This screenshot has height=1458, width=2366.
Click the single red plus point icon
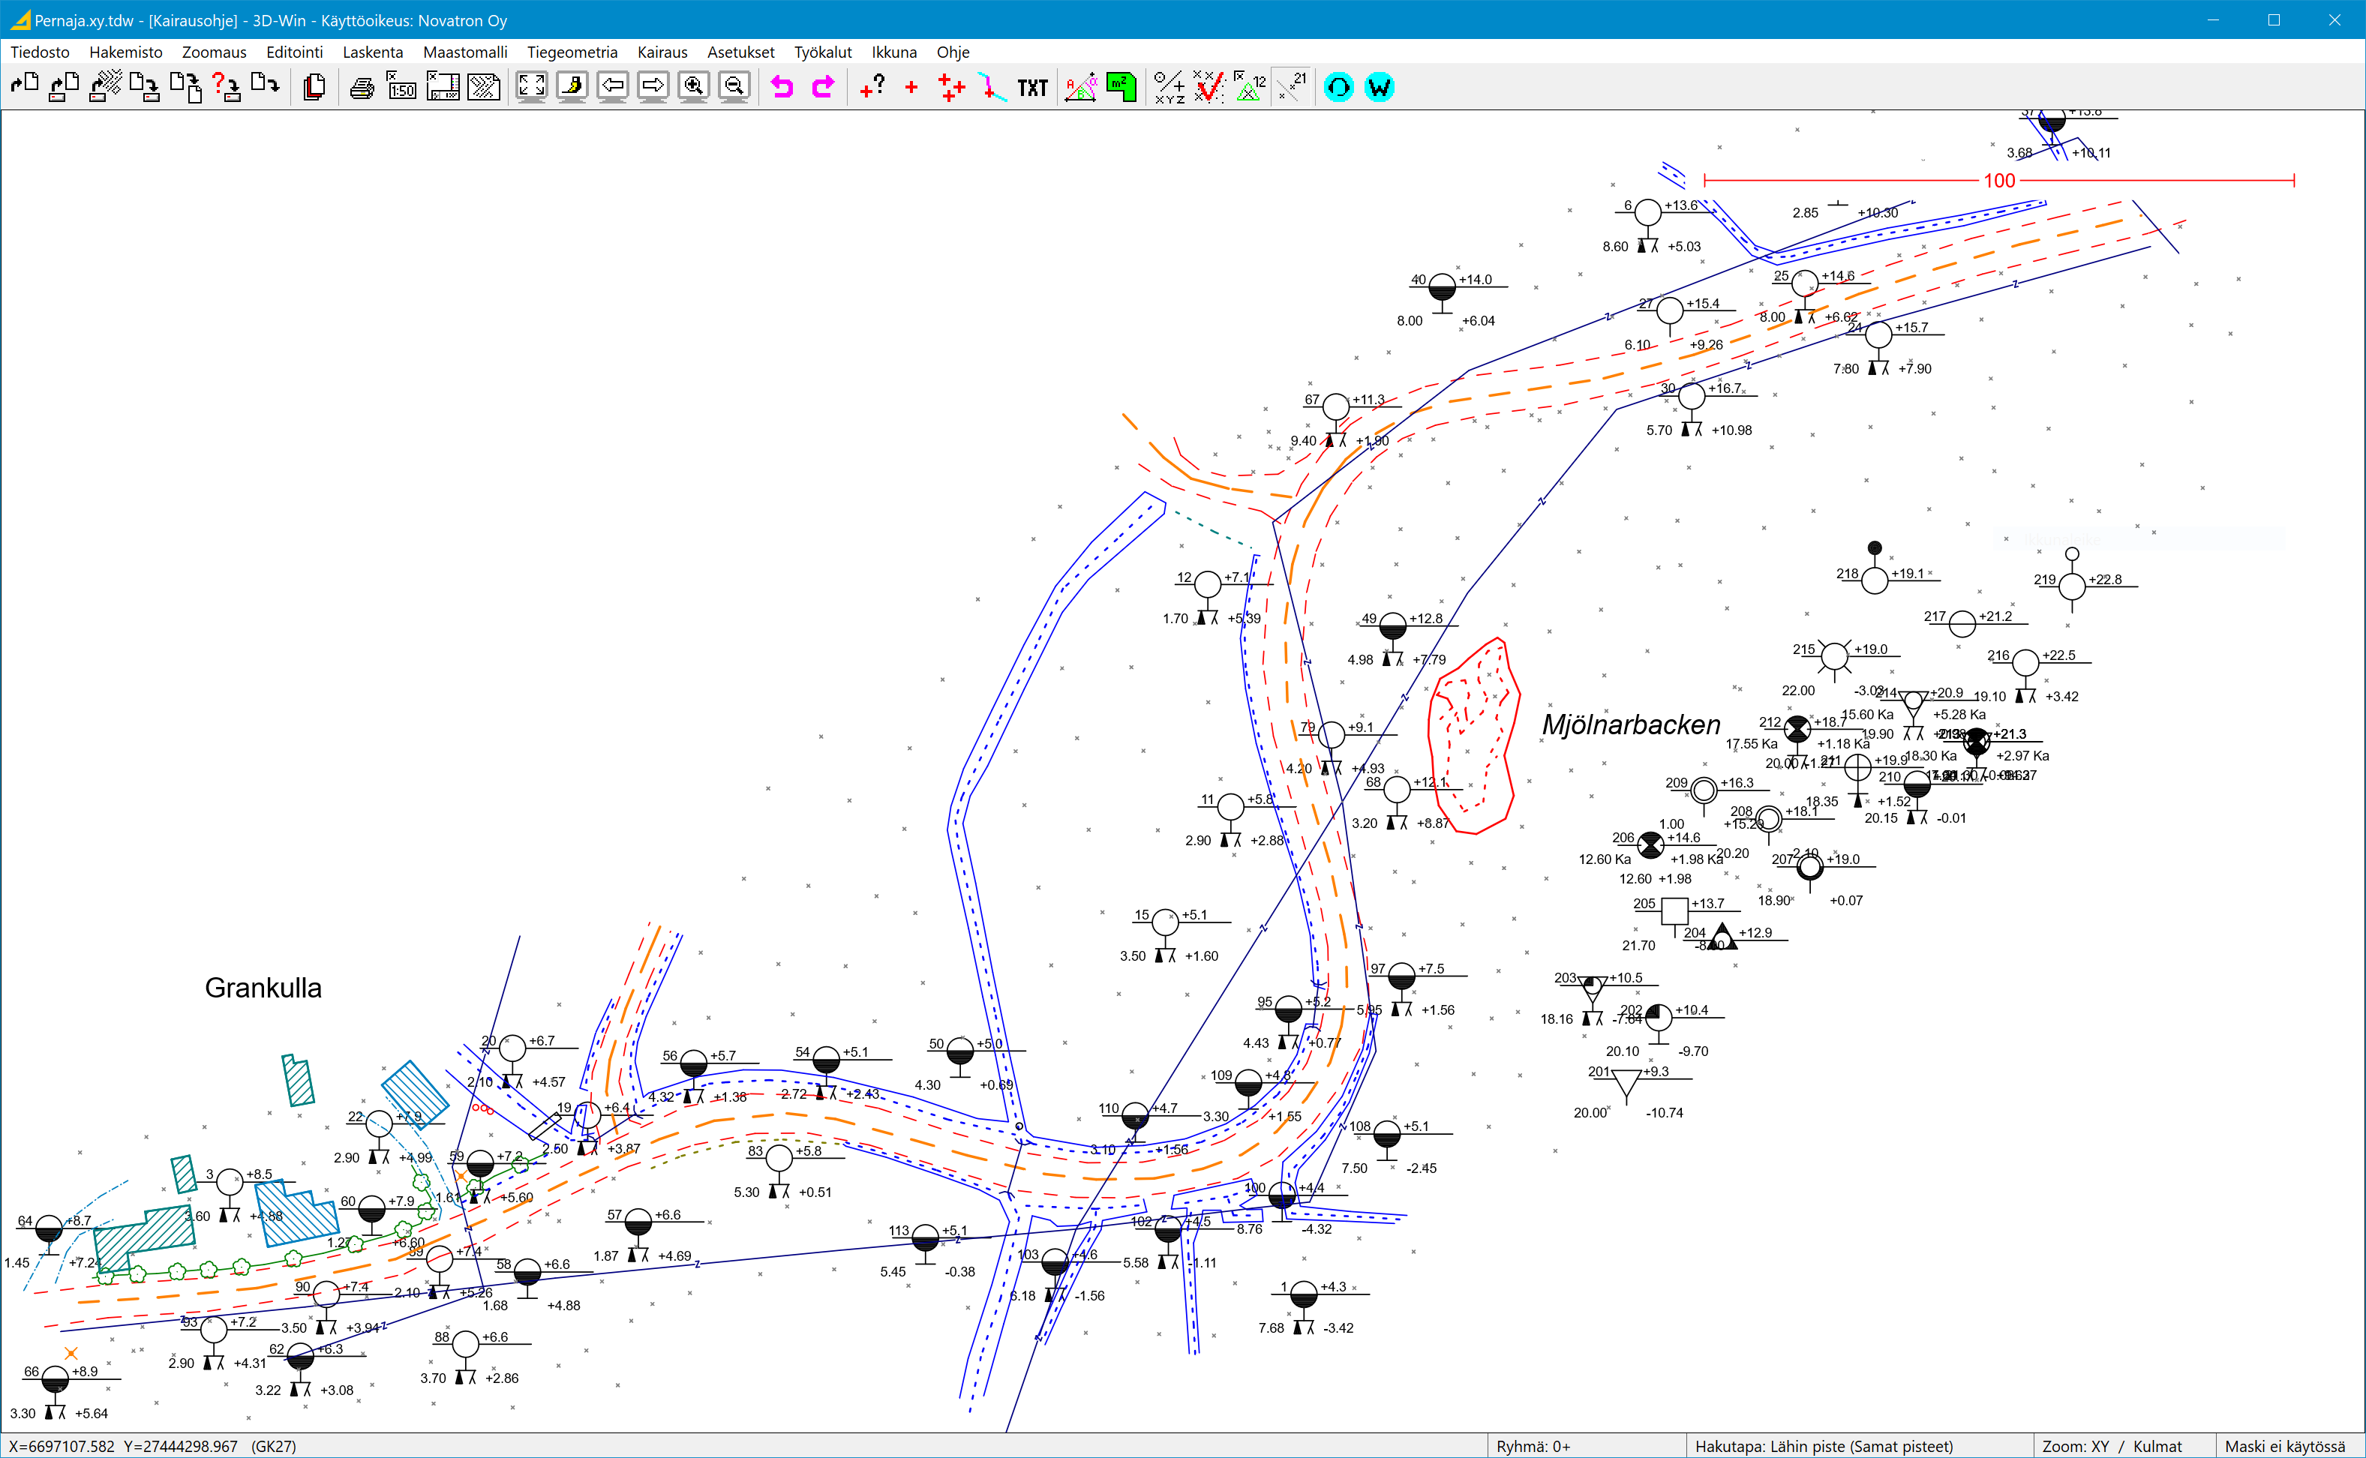click(911, 88)
